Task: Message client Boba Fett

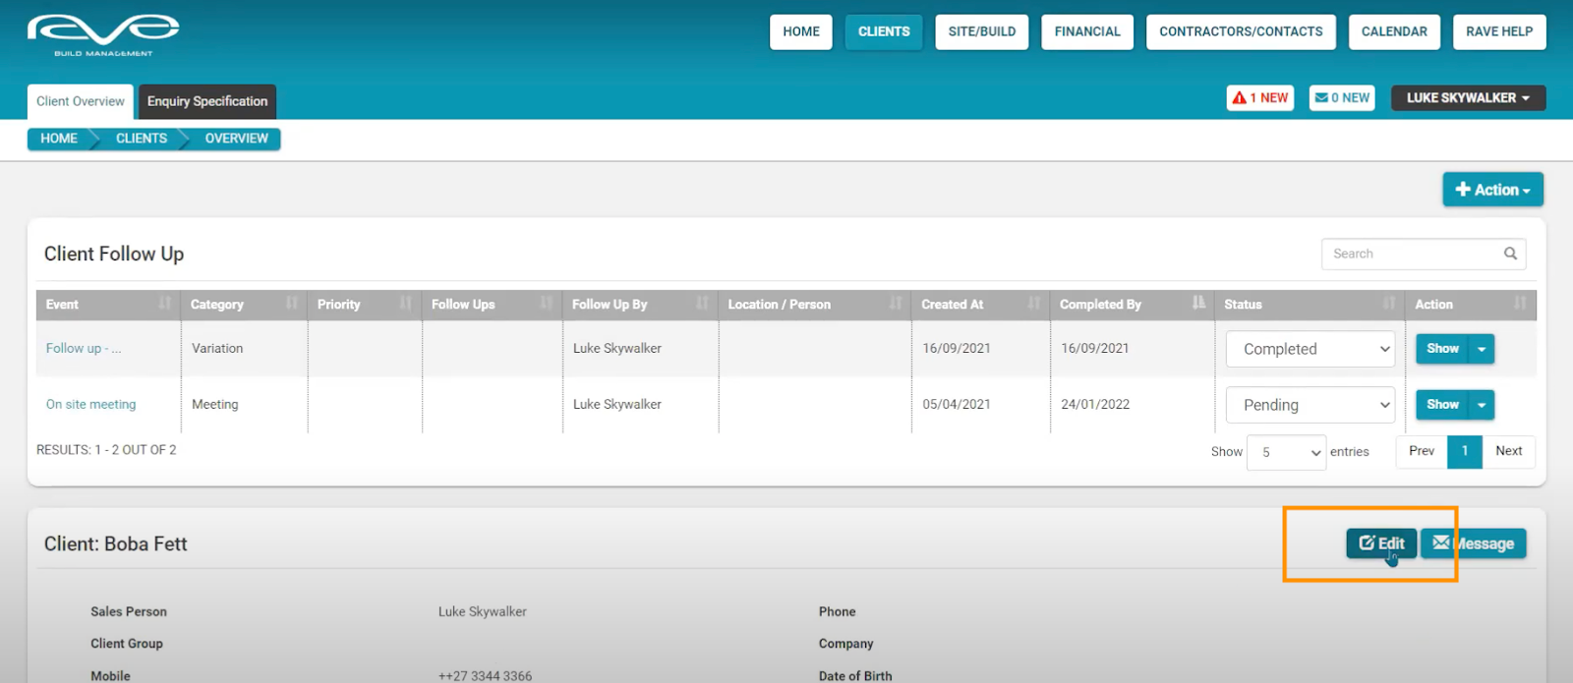Action: [1474, 543]
